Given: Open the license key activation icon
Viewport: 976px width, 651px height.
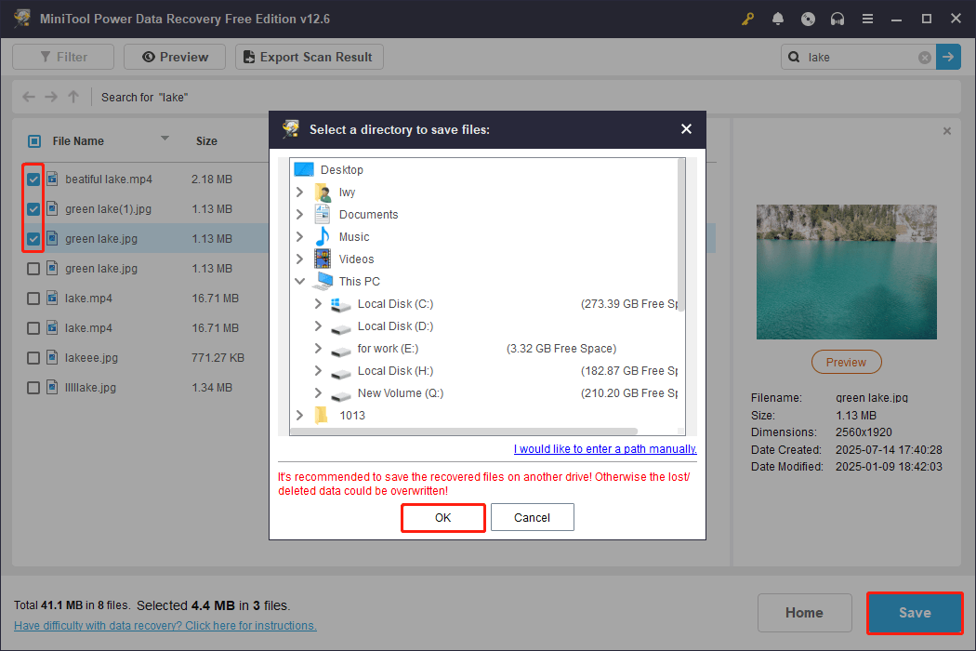Looking at the screenshot, I should [747, 18].
